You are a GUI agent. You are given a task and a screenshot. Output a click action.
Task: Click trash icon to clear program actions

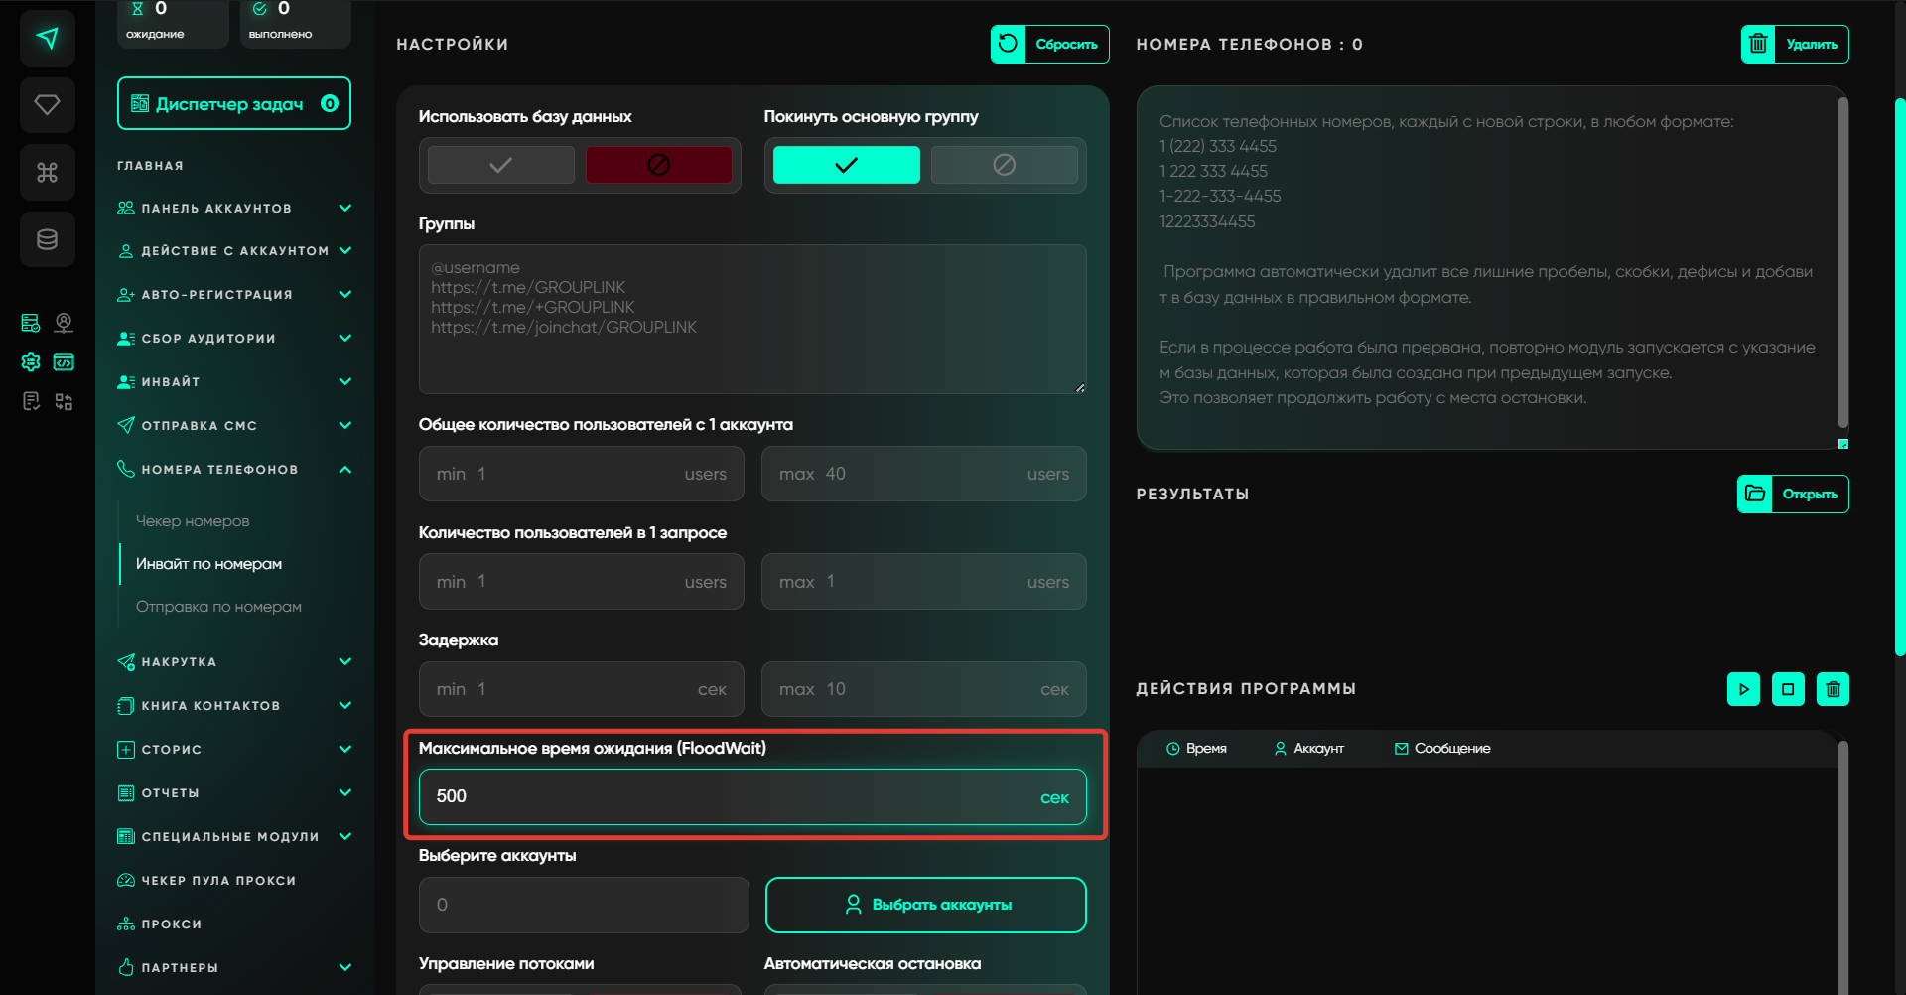1833,689
